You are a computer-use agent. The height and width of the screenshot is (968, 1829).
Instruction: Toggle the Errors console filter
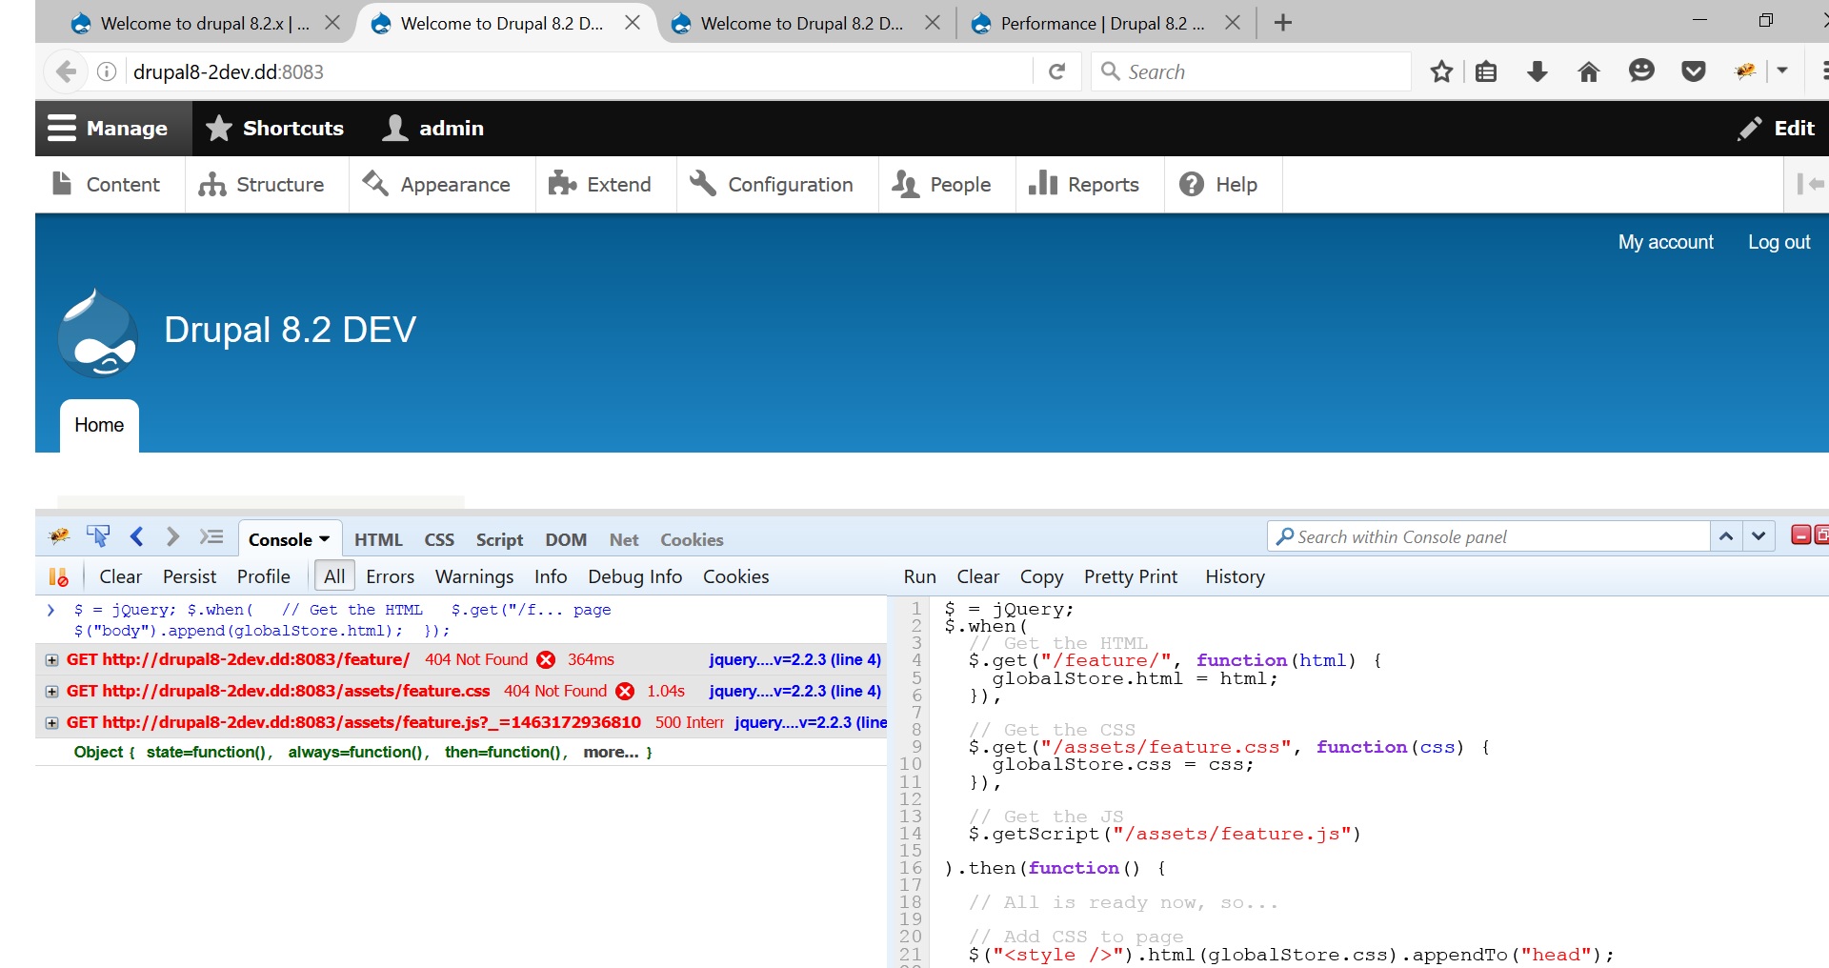click(x=390, y=576)
